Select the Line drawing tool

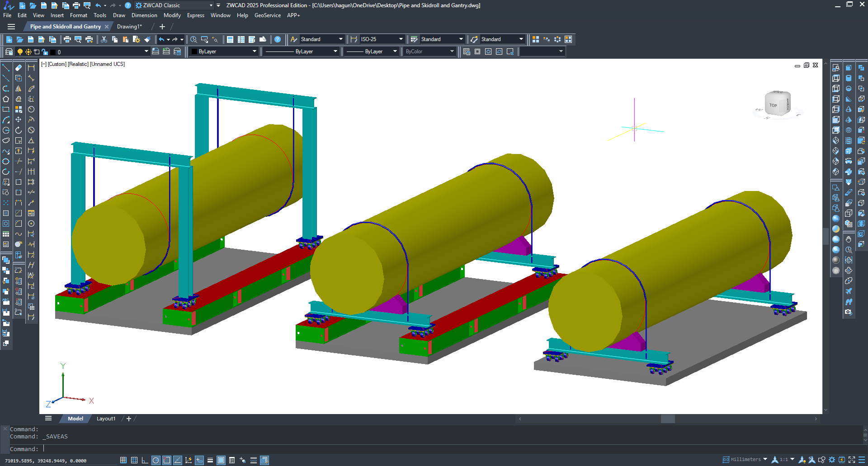[6, 68]
